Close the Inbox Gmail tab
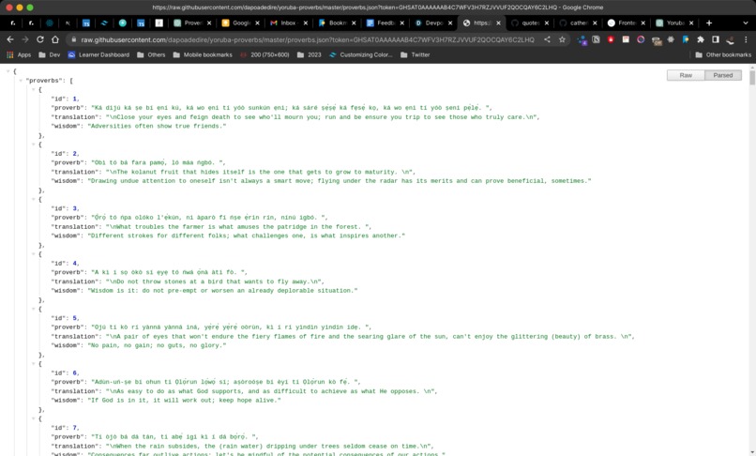The width and height of the screenshot is (756, 456). pos(305,23)
